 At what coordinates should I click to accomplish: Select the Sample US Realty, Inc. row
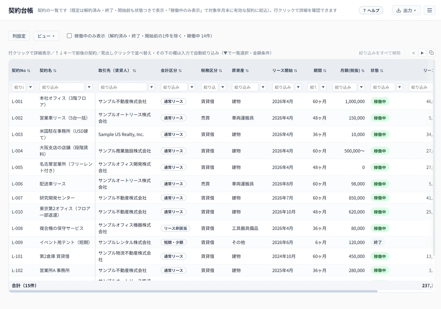tap(220, 134)
